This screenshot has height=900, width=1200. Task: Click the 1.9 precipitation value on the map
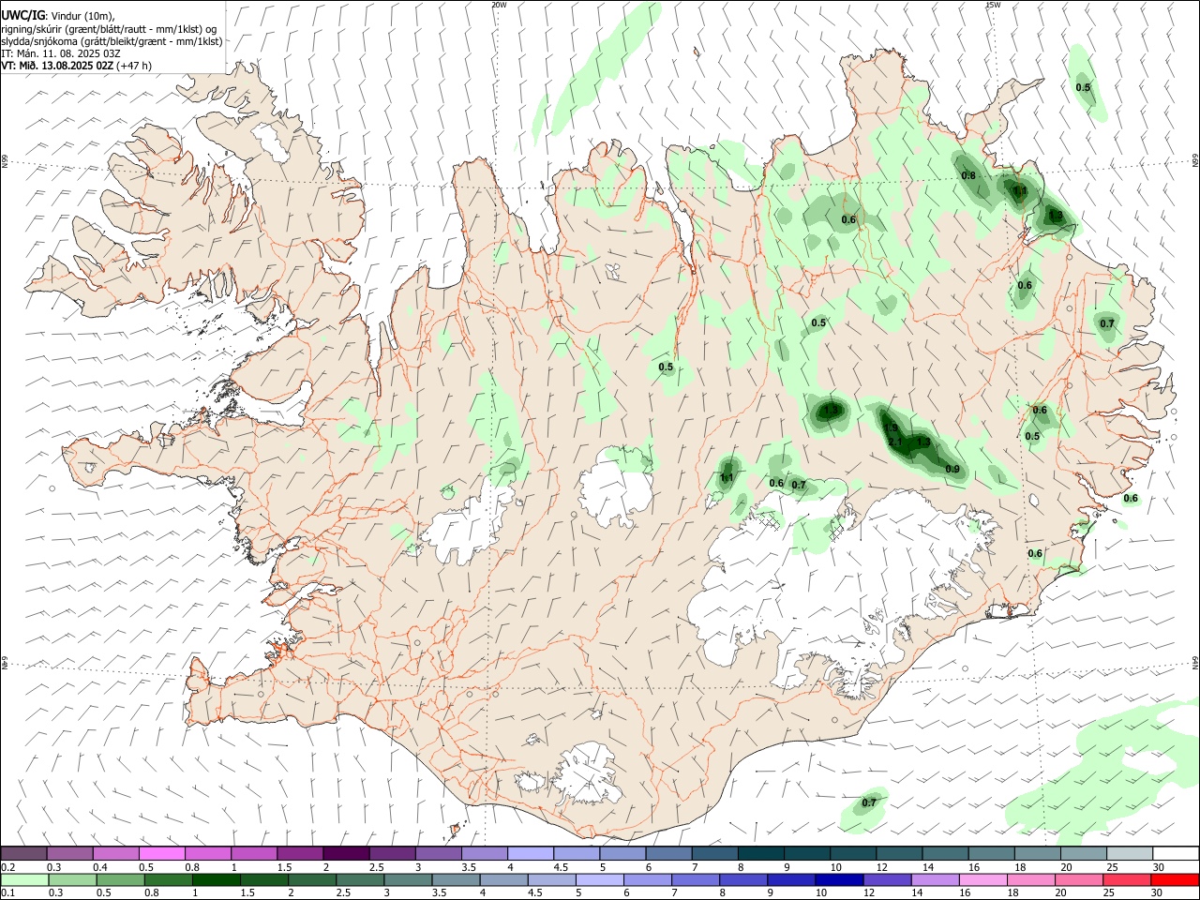tap(891, 428)
